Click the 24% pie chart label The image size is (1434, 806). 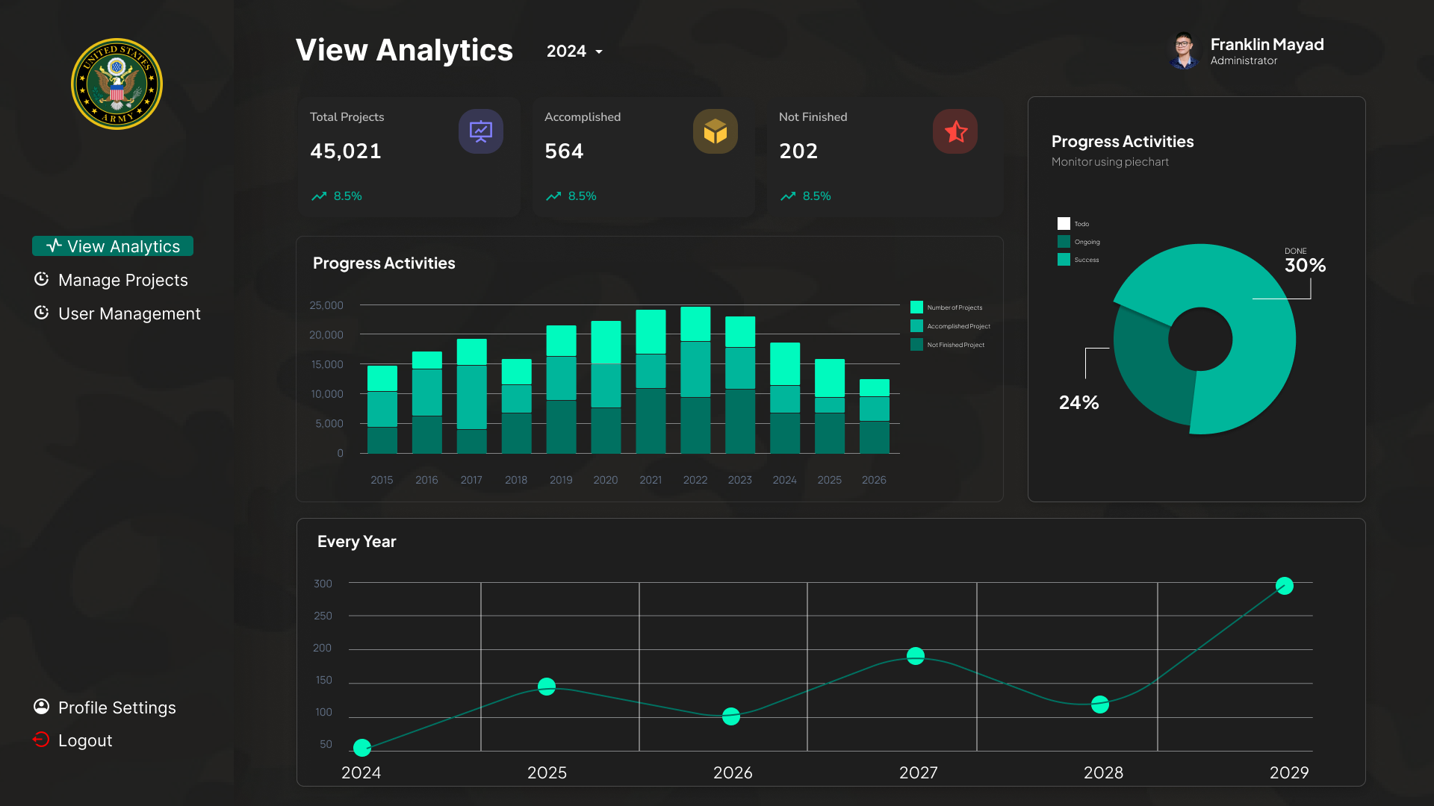[1079, 402]
